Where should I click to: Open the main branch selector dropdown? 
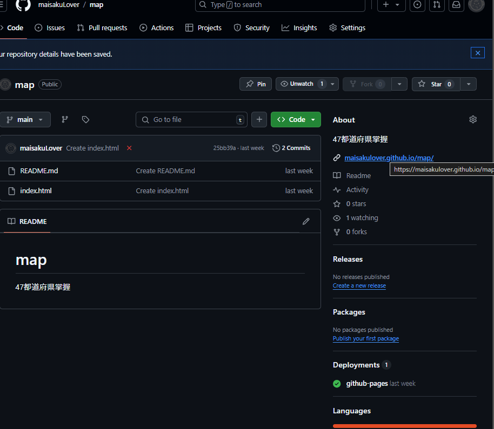(x=25, y=119)
